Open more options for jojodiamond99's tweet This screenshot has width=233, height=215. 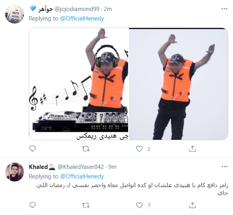pyautogui.click(x=224, y=9)
